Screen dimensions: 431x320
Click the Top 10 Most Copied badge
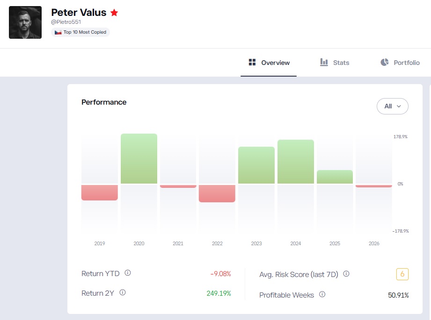pos(80,32)
